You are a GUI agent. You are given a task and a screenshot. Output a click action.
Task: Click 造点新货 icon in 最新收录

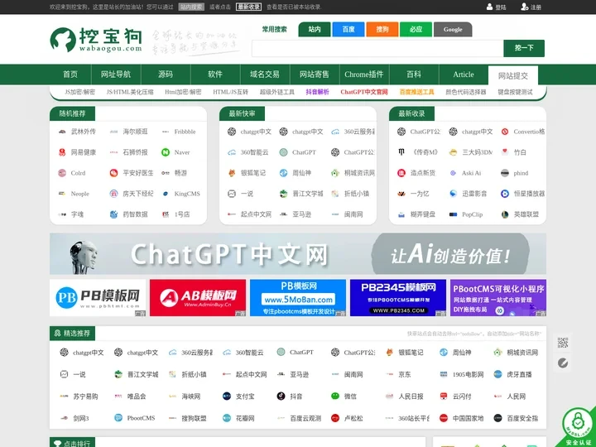(x=401, y=173)
